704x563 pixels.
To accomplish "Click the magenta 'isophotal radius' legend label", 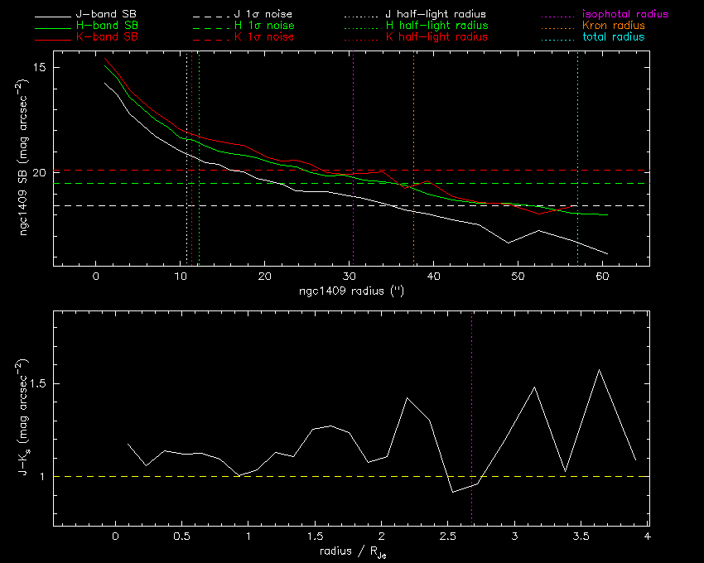I will tap(624, 15).
